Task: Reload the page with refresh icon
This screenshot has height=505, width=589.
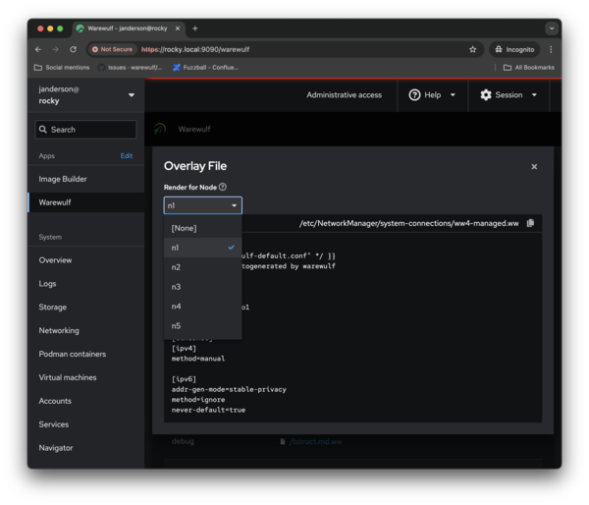Action: click(73, 49)
